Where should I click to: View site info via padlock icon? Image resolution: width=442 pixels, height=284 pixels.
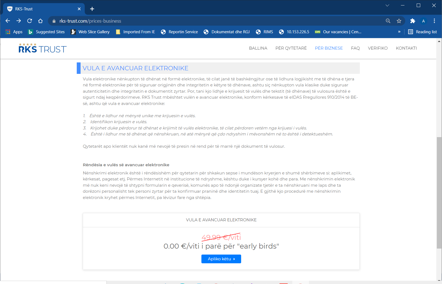(x=54, y=21)
